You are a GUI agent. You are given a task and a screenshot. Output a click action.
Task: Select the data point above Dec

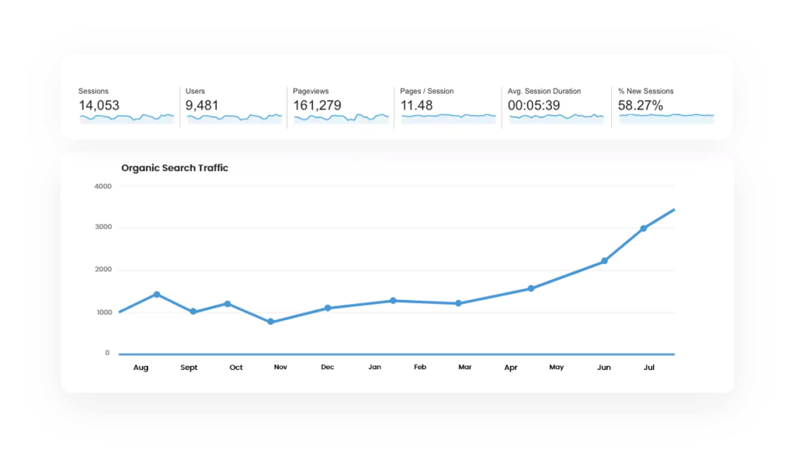coord(328,308)
